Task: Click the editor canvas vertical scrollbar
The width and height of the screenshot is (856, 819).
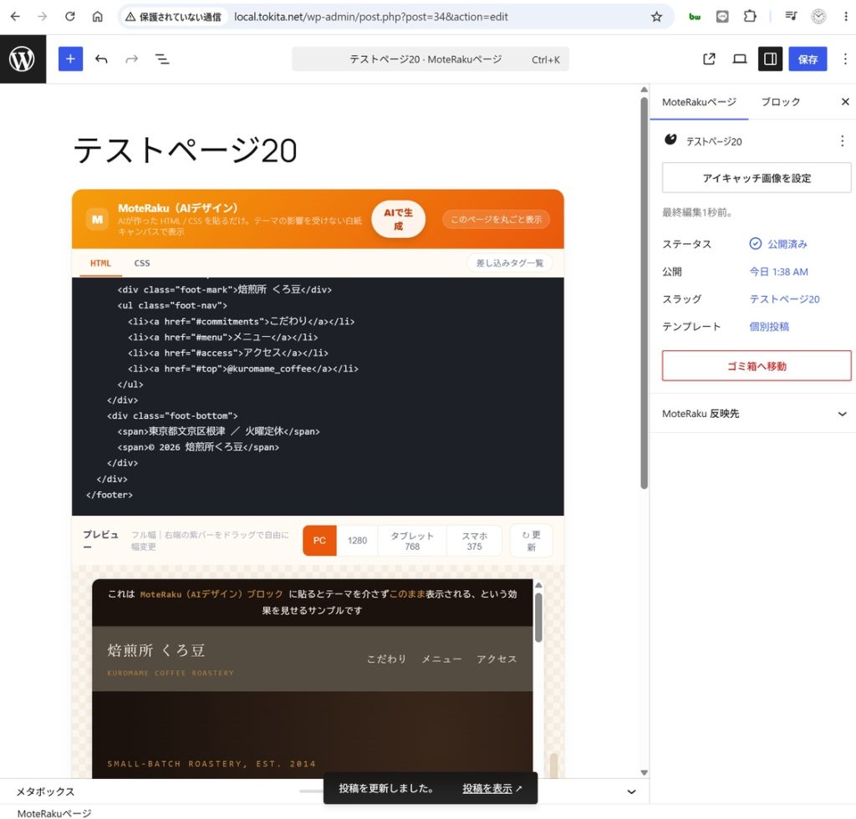Action: point(645,292)
